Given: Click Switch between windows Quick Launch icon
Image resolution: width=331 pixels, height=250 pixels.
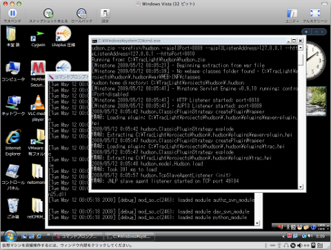Looking at the screenshot, I should tap(32, 236).
